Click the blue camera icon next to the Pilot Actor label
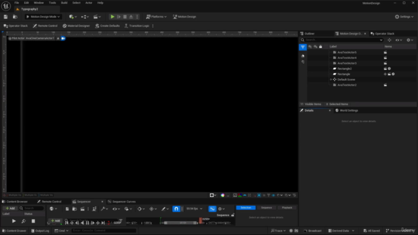The height and width of the screenshot is (235, 418). tap(63, 39)
